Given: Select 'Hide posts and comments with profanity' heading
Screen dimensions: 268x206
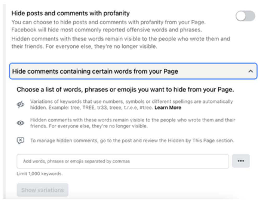Looking at the screenshot, I should (71, 13).
